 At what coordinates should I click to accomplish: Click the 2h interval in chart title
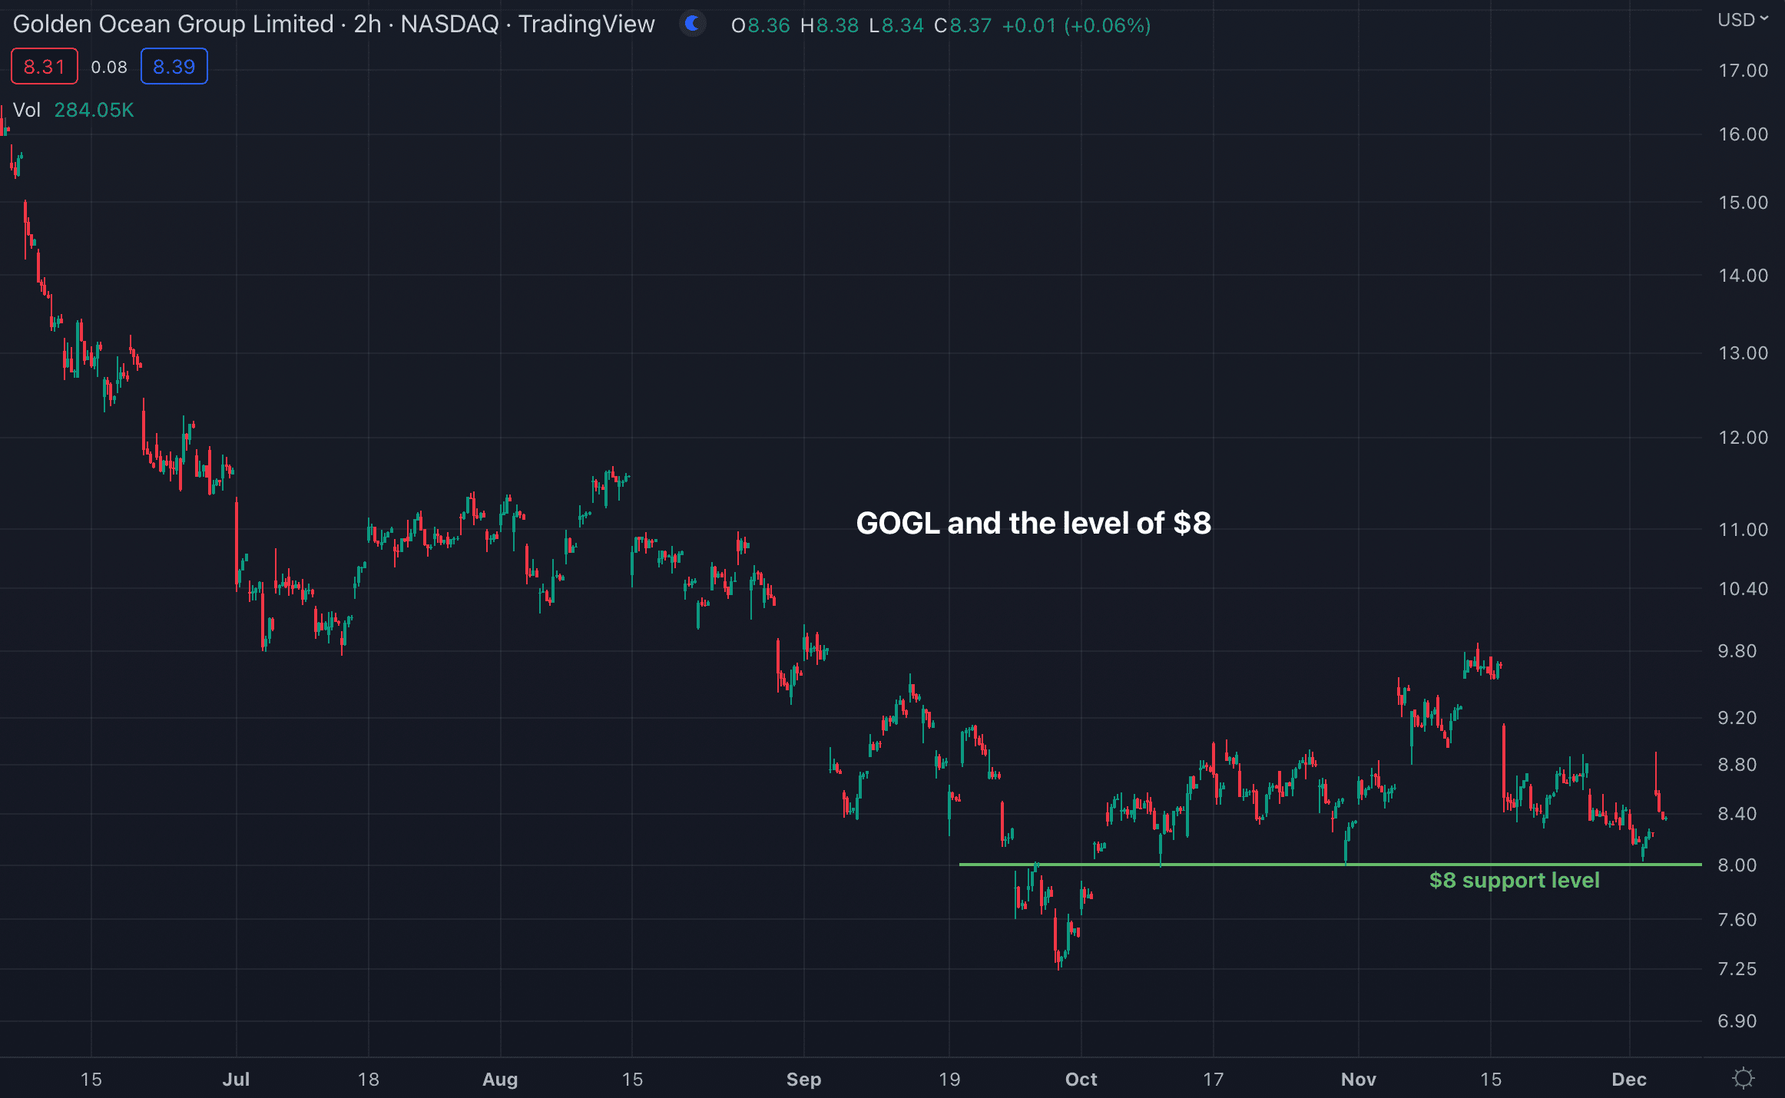(x=367, y=25)
